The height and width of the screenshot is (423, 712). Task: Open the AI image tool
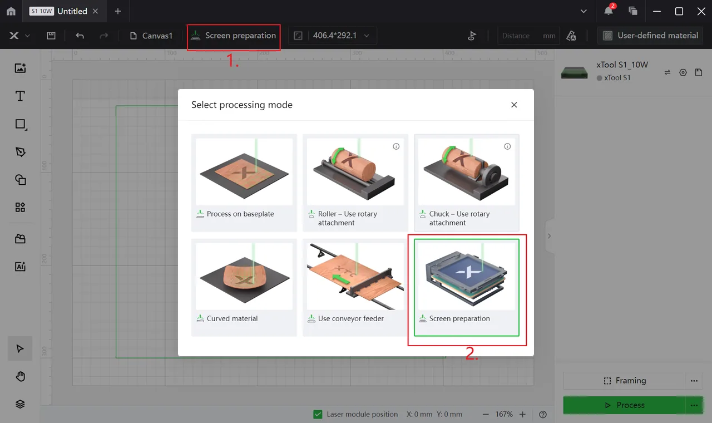pos(20,267)
